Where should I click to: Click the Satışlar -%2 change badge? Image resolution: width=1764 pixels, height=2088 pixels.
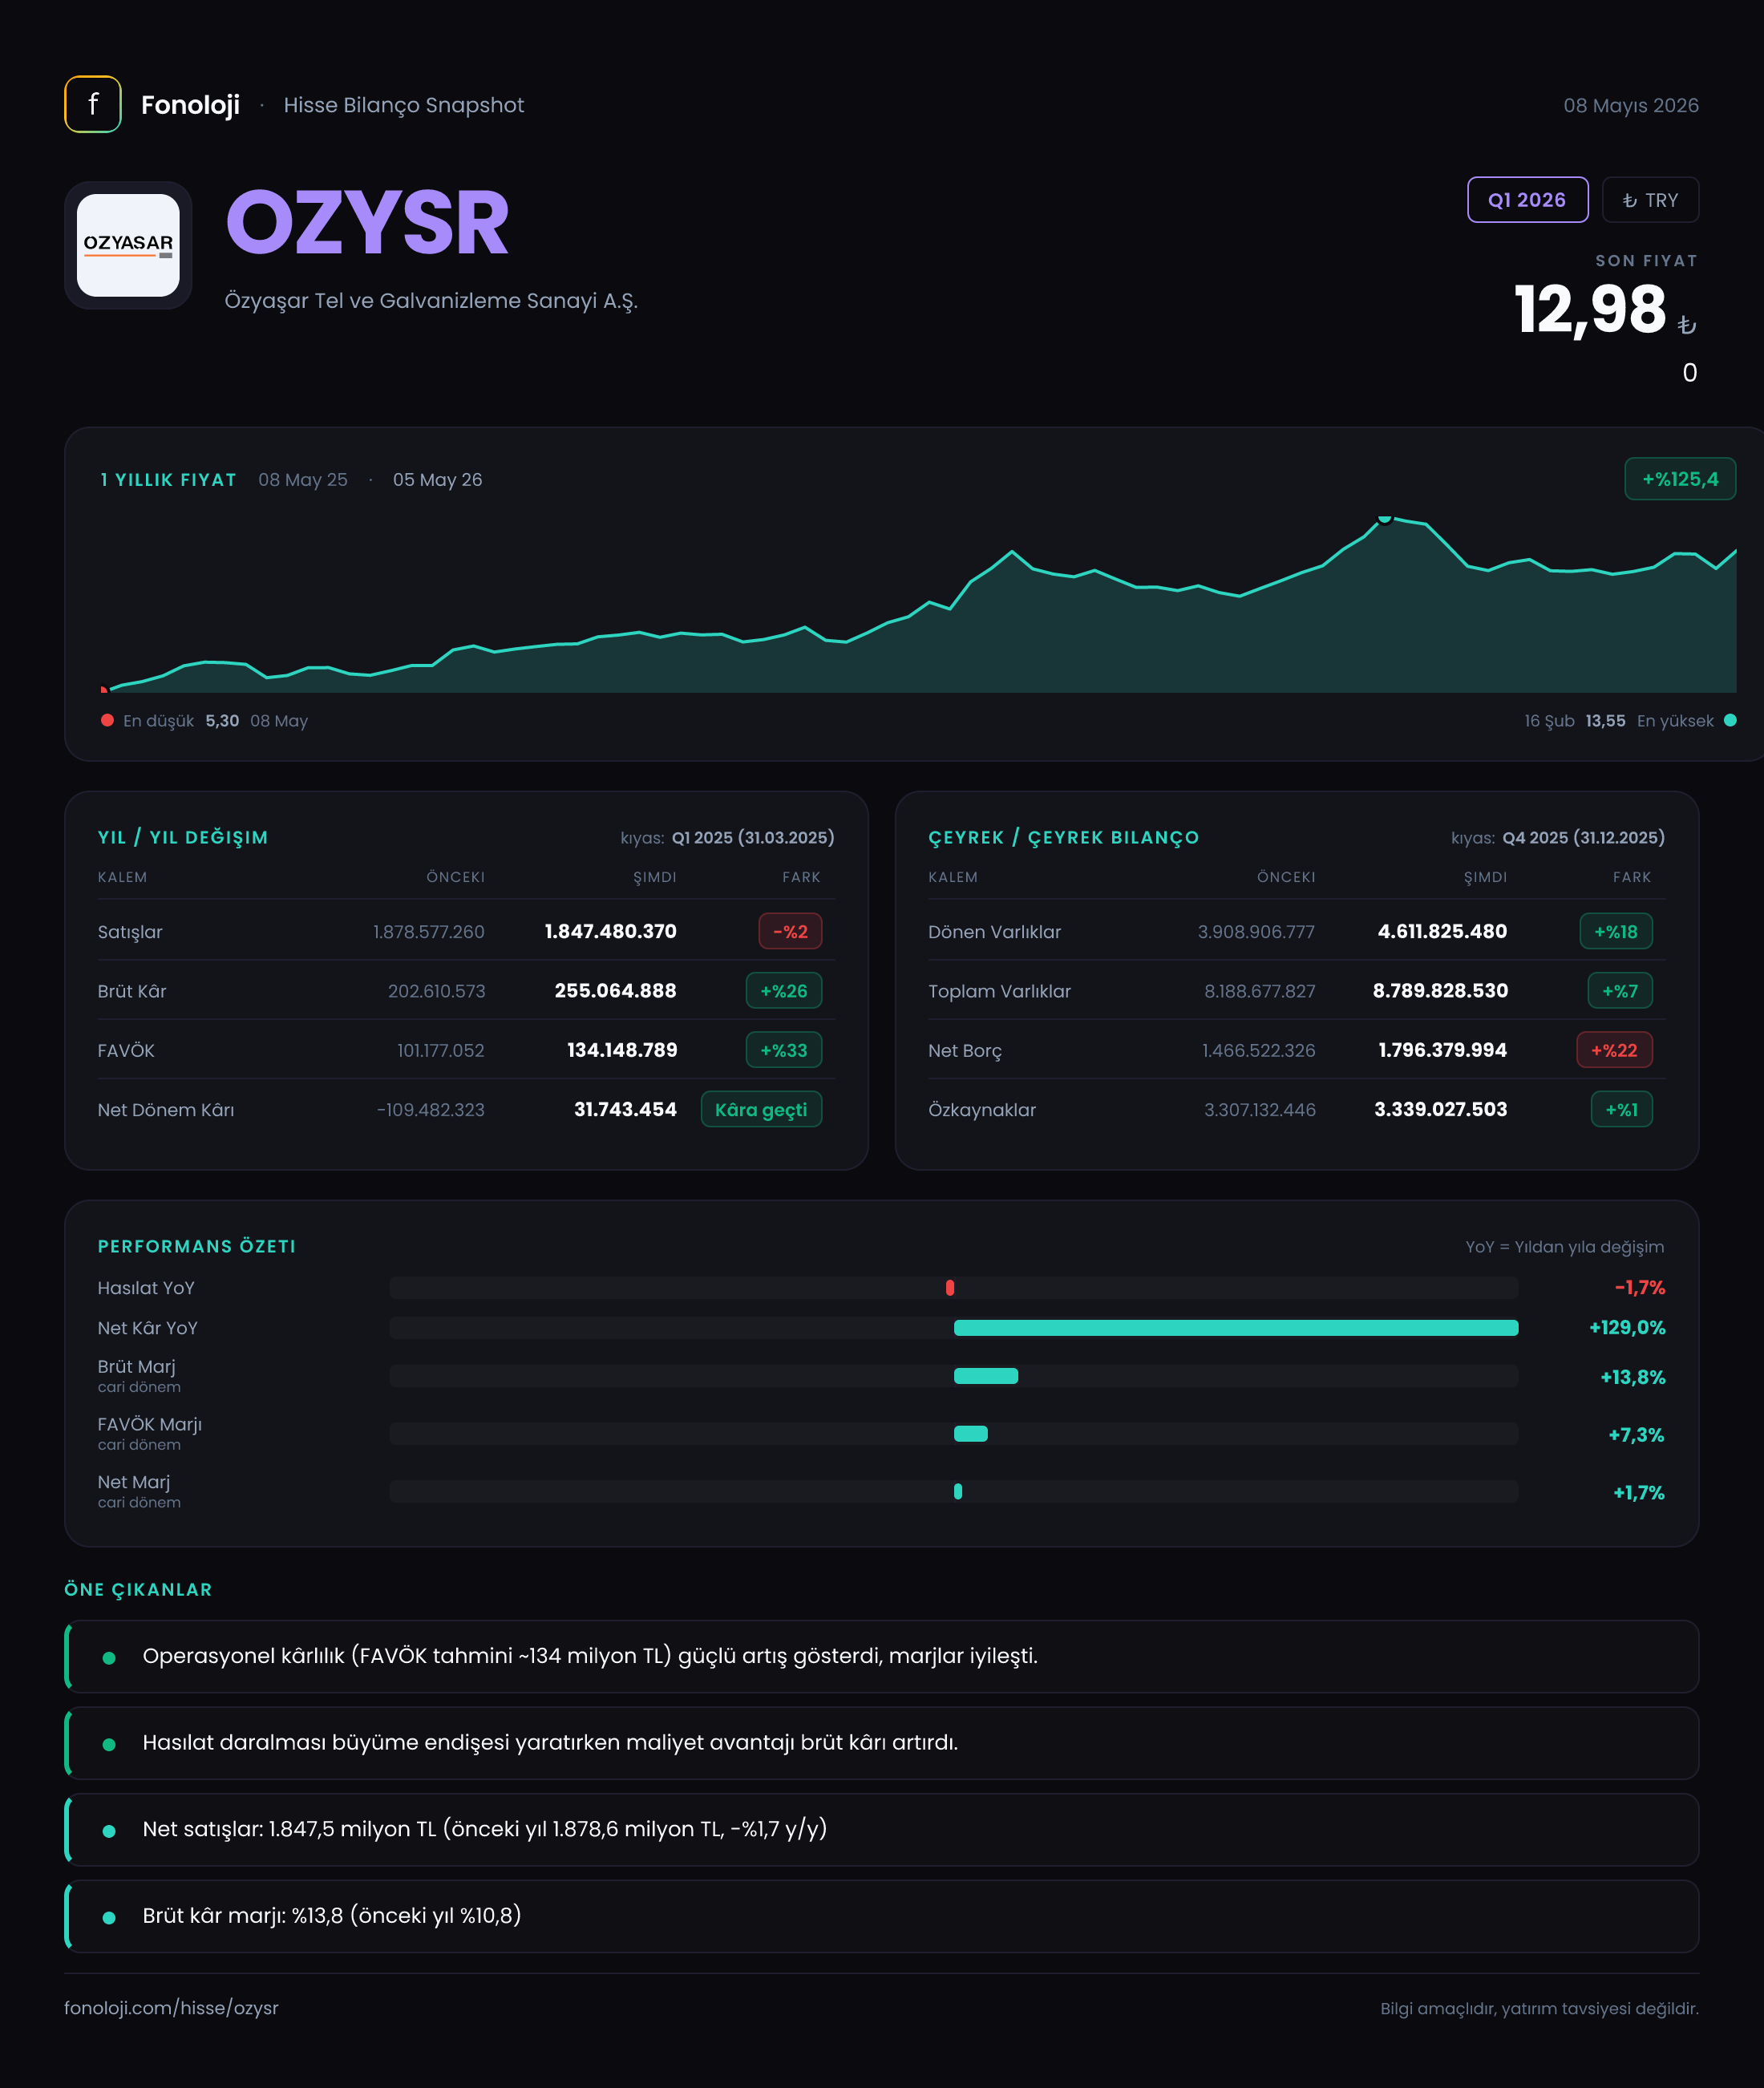pyautogui.click(x=790, y=931)
